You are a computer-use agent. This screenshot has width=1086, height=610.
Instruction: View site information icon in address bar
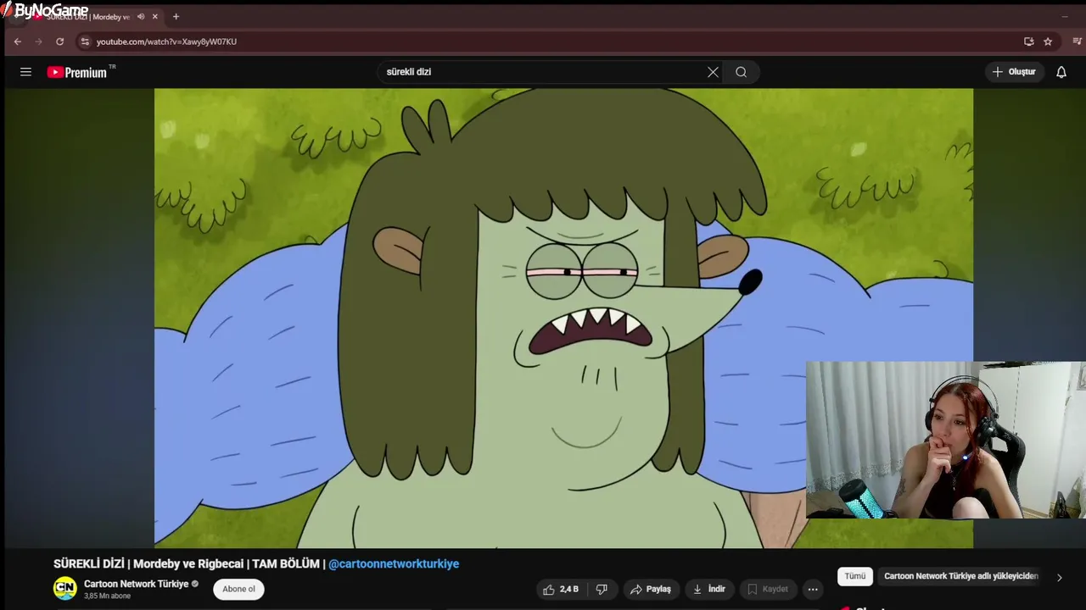[x=84, y=42]
